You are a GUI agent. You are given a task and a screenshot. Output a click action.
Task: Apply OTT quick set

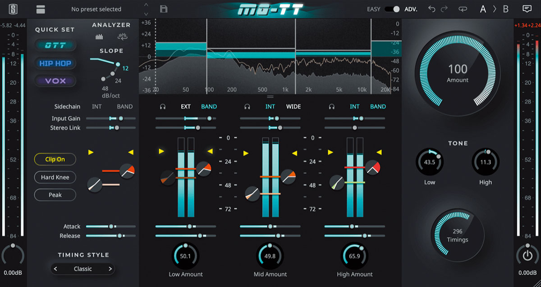coord(55,45)
